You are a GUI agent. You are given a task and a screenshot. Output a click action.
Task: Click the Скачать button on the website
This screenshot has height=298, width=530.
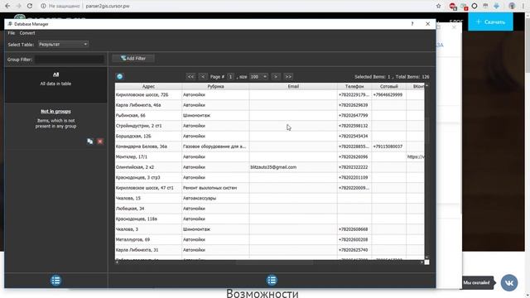(490, 22)
